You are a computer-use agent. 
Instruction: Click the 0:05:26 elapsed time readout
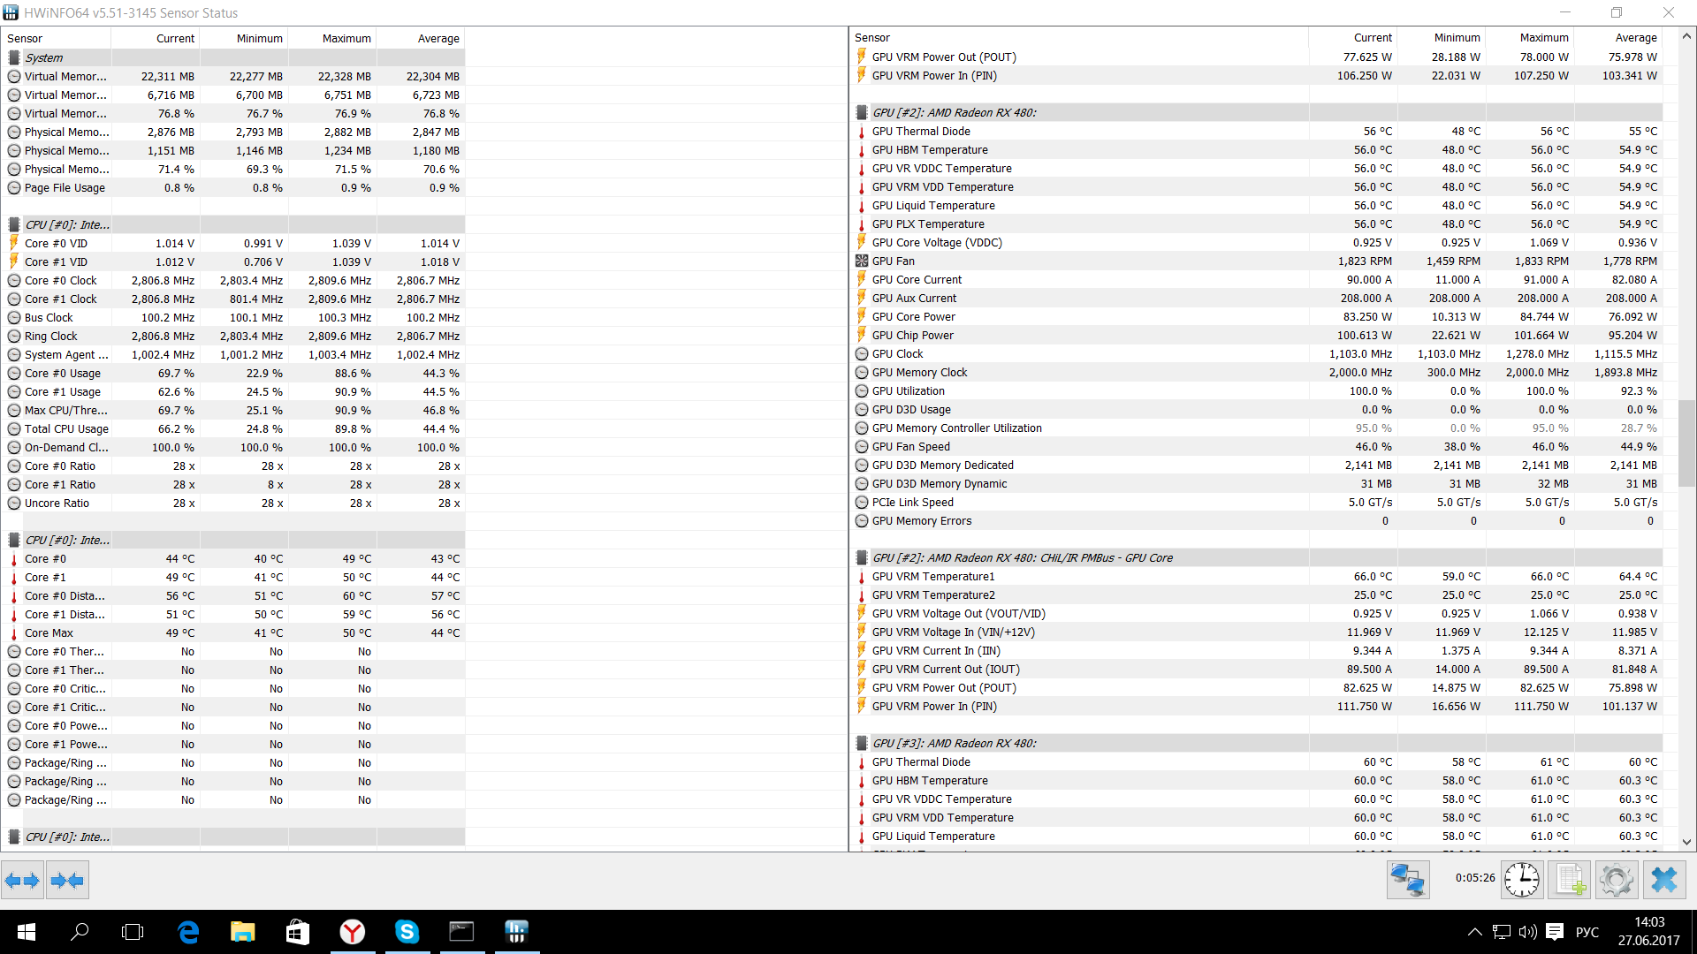tap(1475, 878)
